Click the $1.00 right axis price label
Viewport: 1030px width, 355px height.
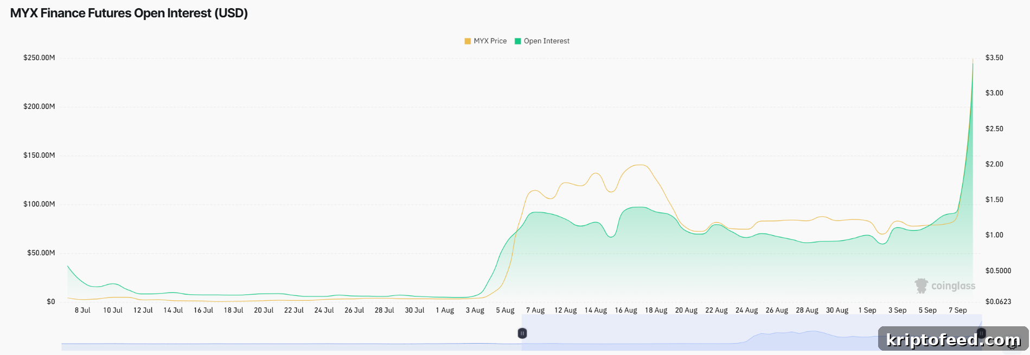click(x=994, y=235)
